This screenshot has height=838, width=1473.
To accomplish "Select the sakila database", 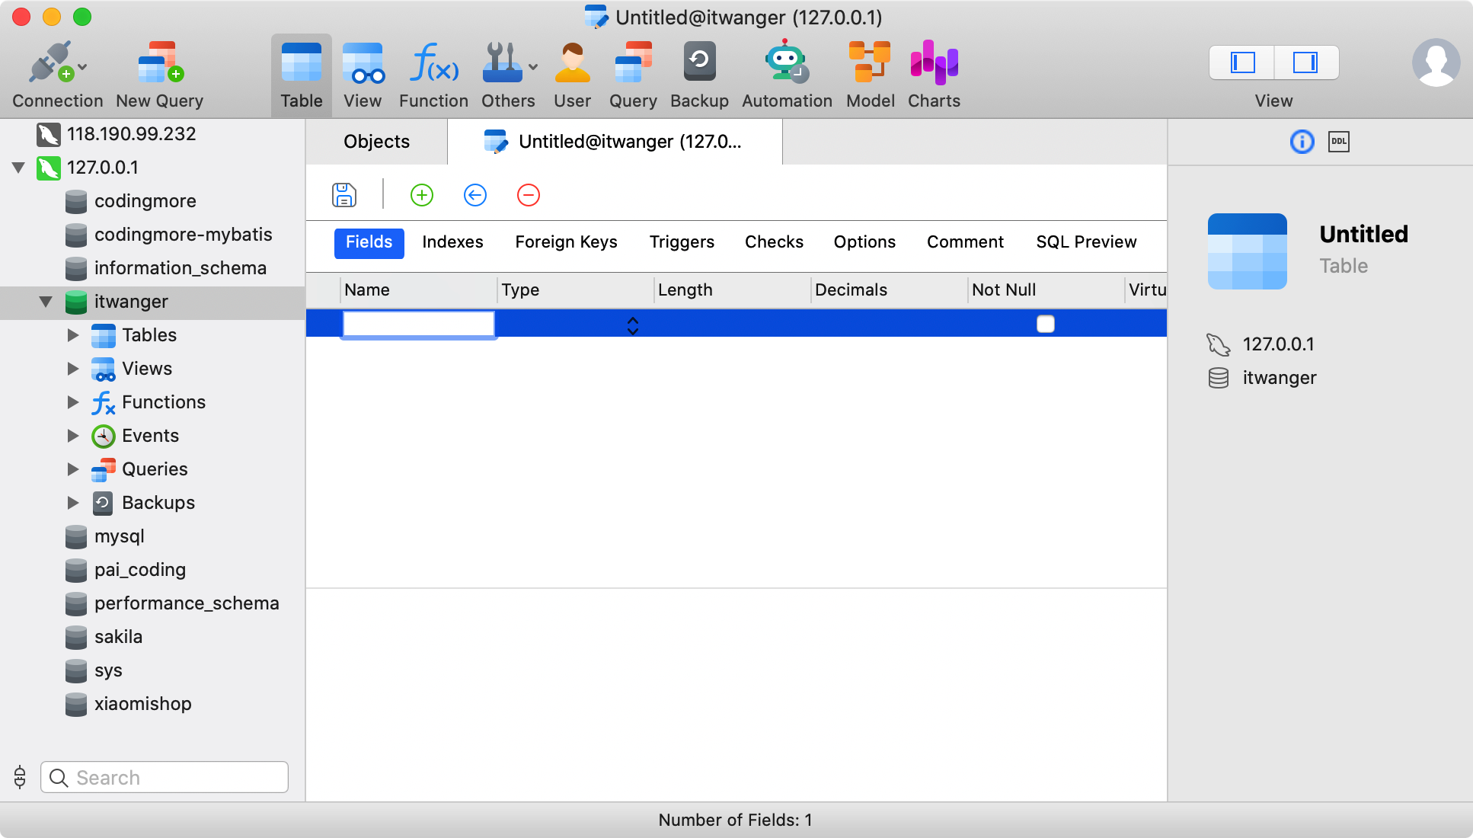I will (118, 637).
